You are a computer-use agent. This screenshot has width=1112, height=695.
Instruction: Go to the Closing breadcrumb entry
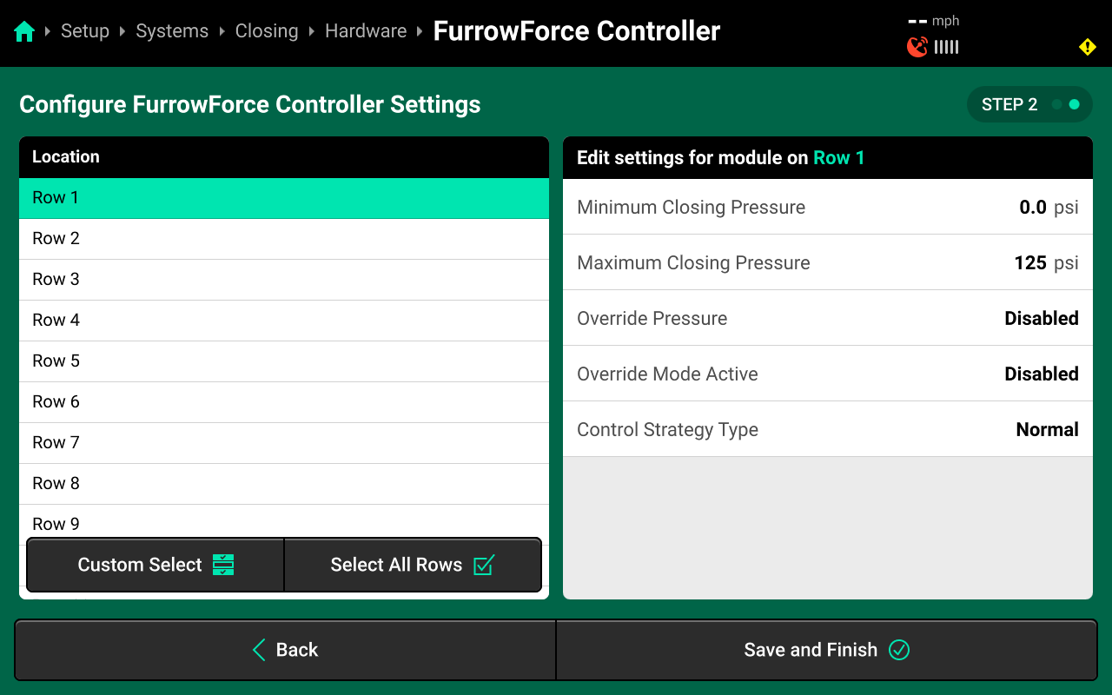267,30
